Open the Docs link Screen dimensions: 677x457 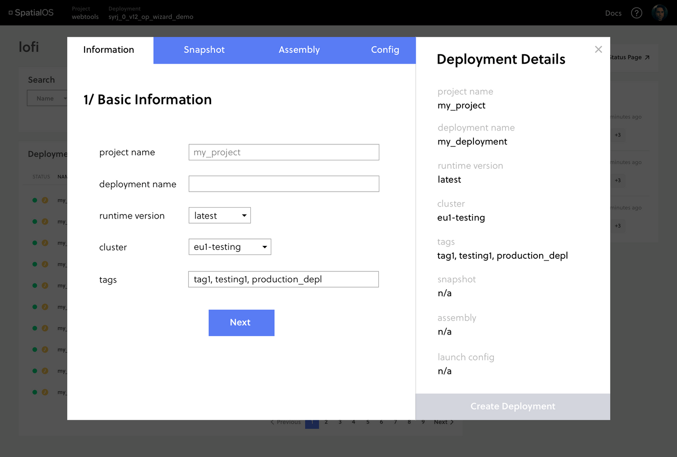(613, 13)
